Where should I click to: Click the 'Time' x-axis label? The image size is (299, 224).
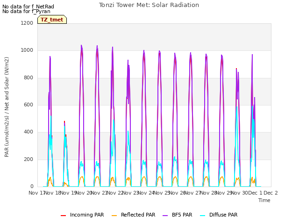point(264,200)
